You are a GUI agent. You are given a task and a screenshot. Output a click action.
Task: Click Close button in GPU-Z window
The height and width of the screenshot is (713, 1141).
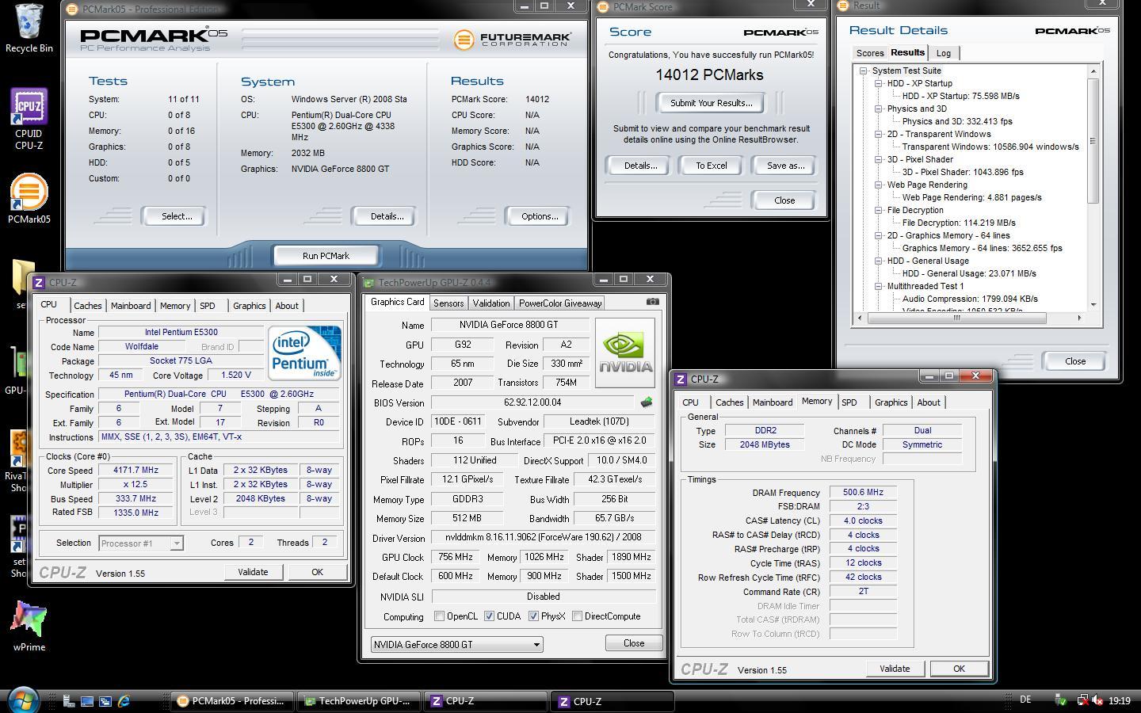(x=634, y=643)
